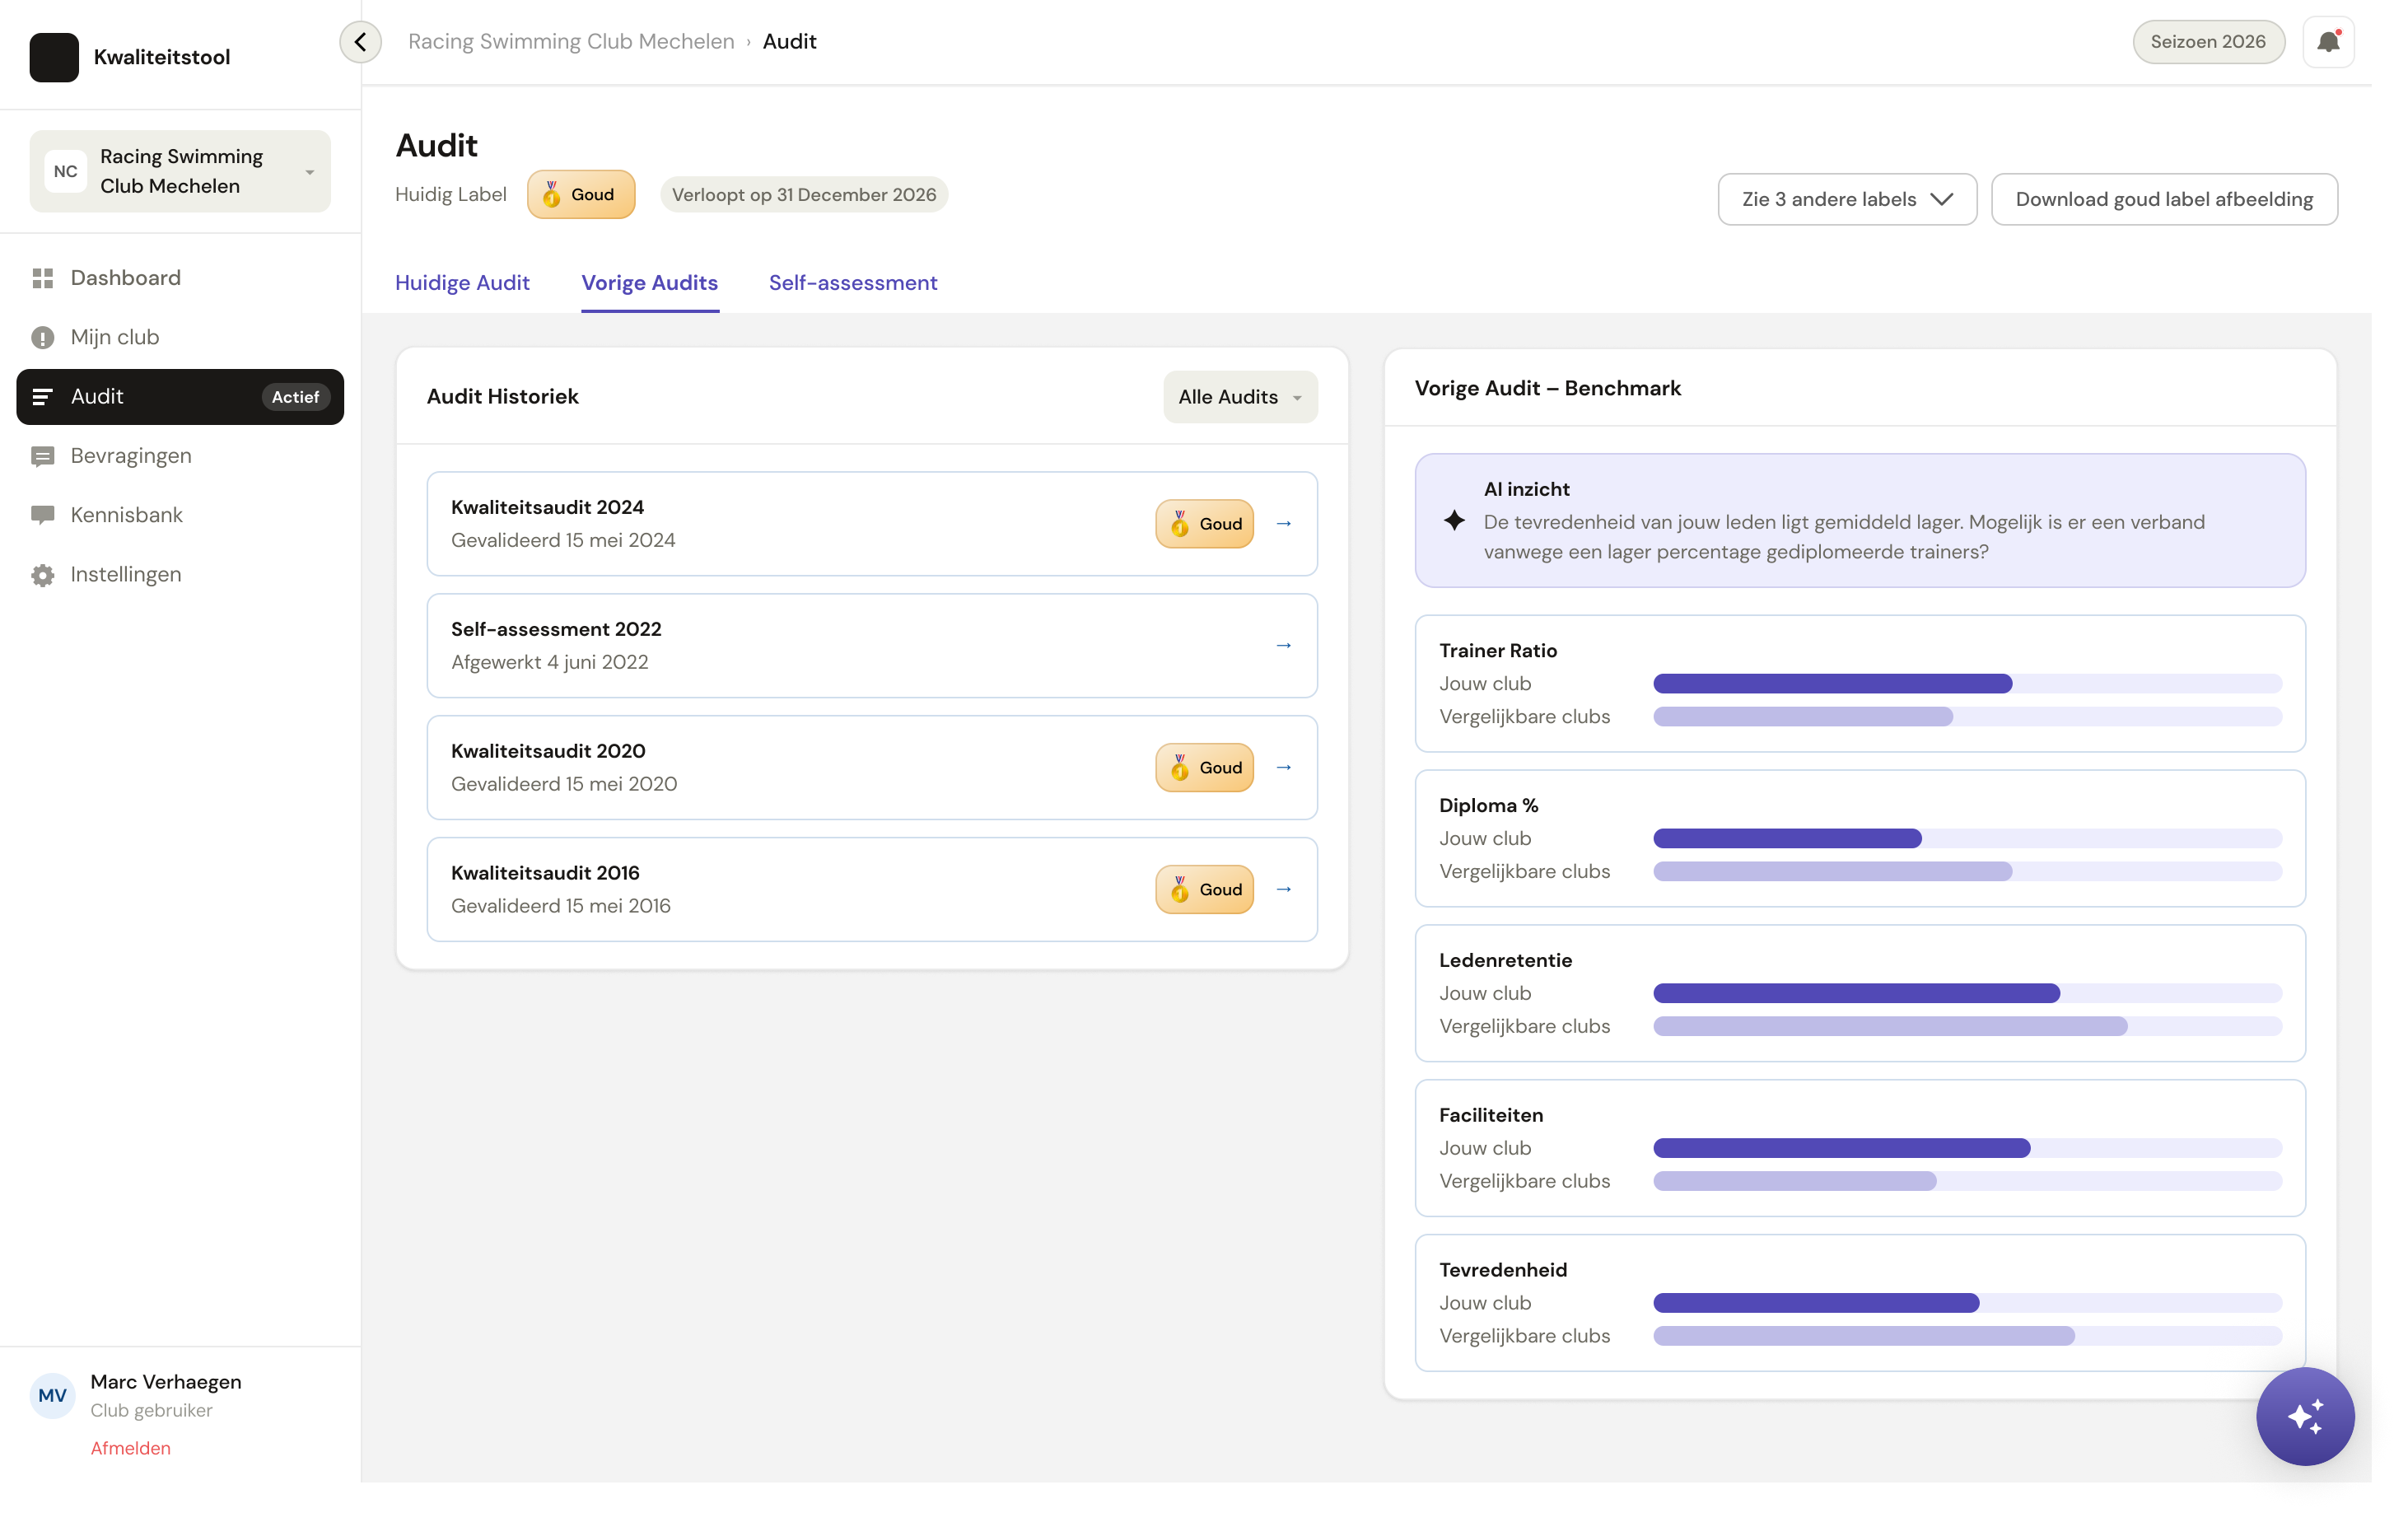Screen dimensions: 2408x1522
Task: Click the MV user avatar
Action: tap(52, 1395)
